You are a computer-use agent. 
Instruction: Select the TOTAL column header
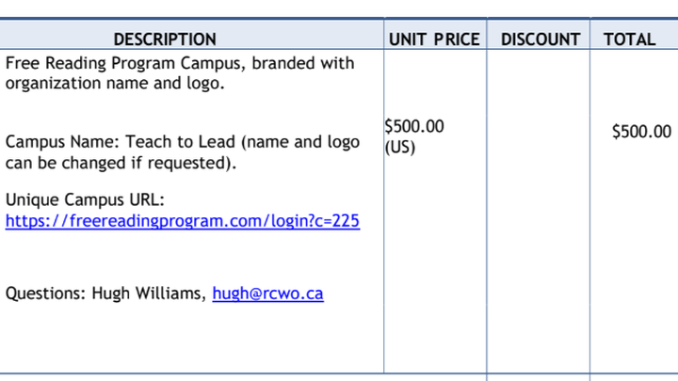629,40
